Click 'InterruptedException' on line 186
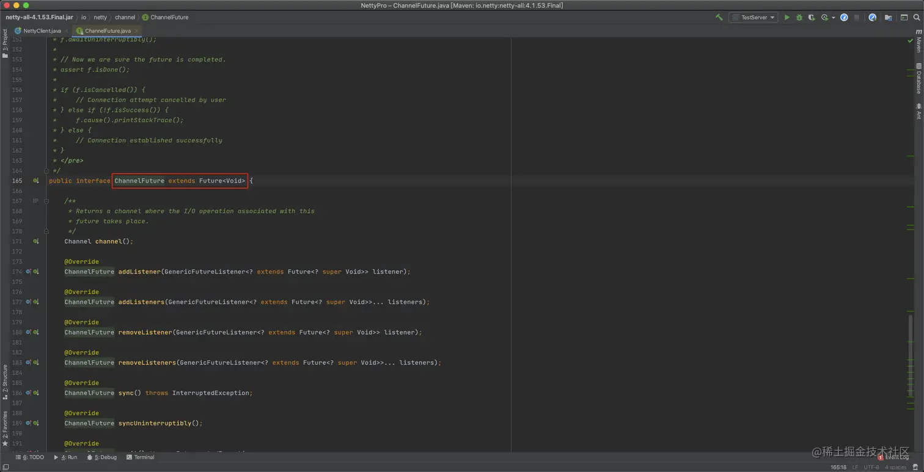This screenshot has height=472, width=924. [x=211, y=393]
